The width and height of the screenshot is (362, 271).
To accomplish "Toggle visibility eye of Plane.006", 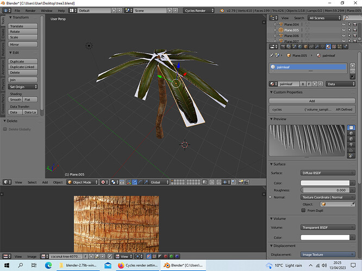I will (344, 36).
